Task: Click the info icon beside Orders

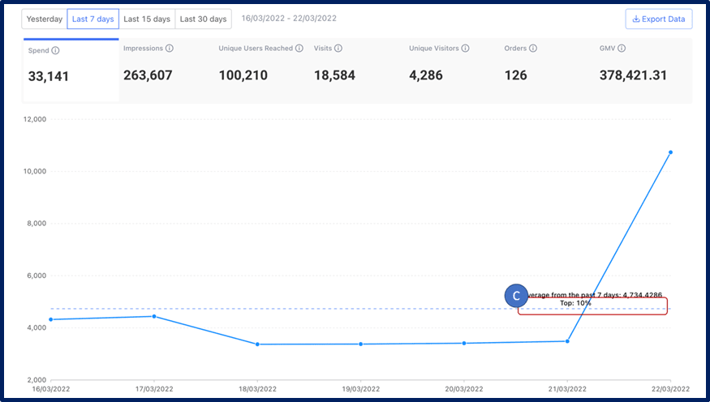Action: pos(535,49)
